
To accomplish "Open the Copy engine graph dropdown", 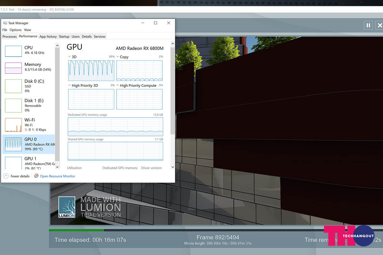I will point(118,57).
